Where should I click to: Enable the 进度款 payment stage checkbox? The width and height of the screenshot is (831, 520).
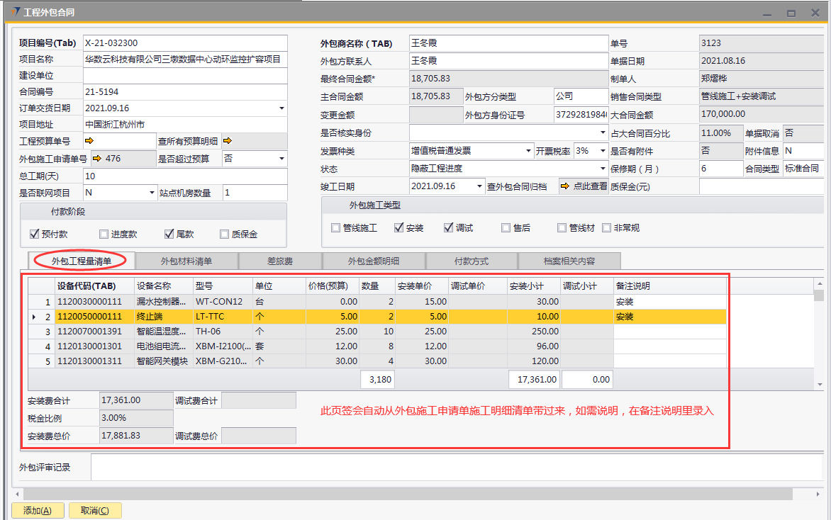[104, 234]
